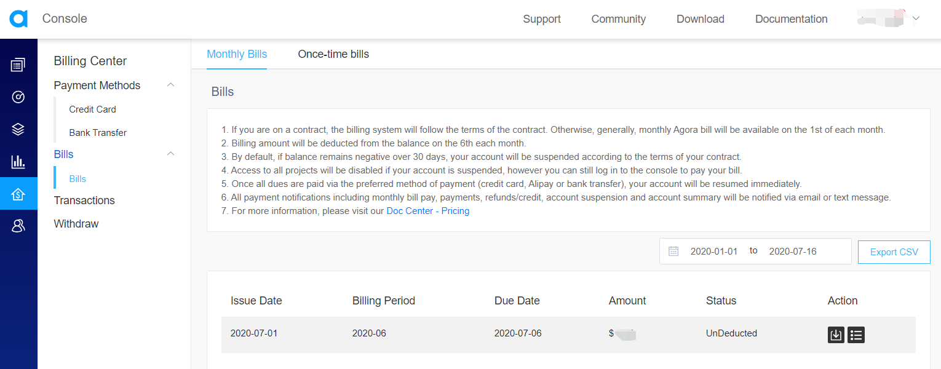The width and height of the screenshot is (941, 369).
Task: Click the Agora logo icon
Action: 18,19
